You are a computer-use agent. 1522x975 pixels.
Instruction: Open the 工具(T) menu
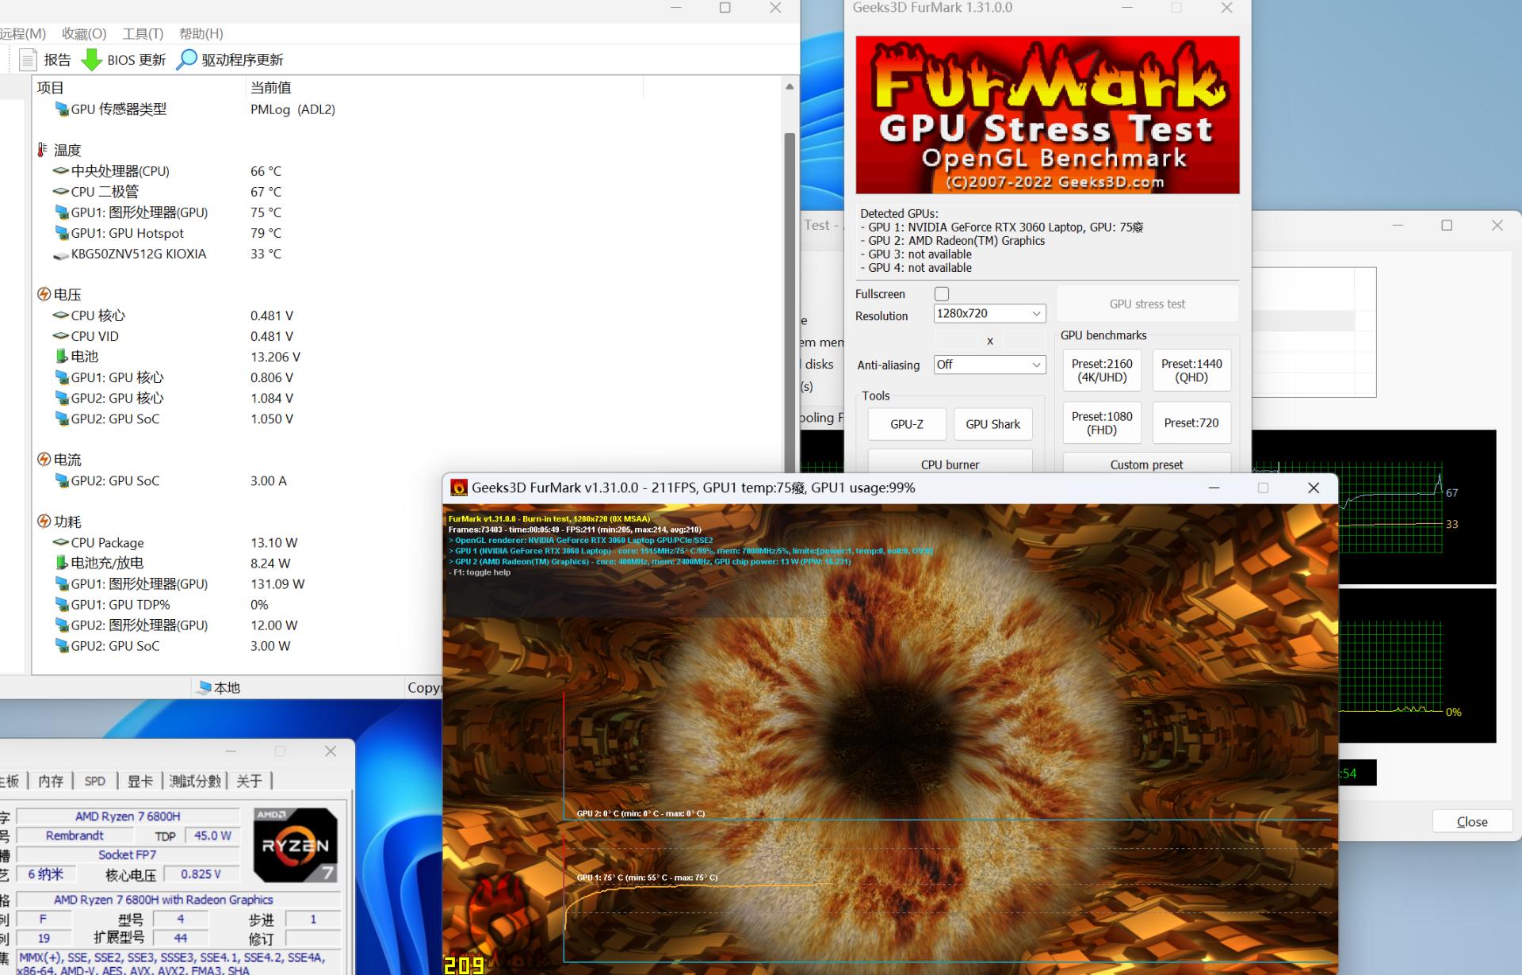tap(143, 34)
